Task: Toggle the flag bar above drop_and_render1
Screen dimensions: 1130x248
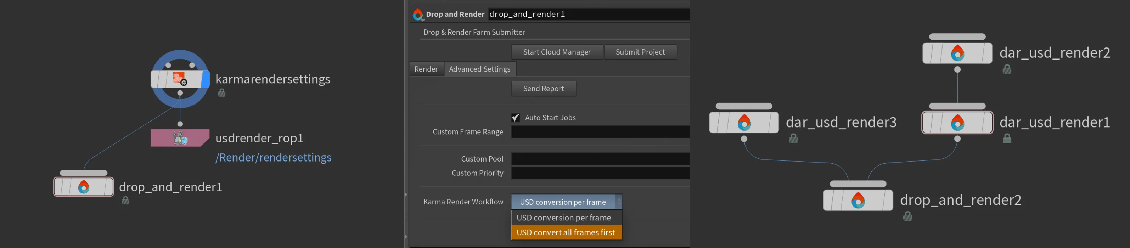Action: pos(83,173)
